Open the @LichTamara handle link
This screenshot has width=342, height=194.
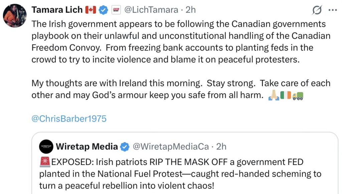tap(151, 10)
